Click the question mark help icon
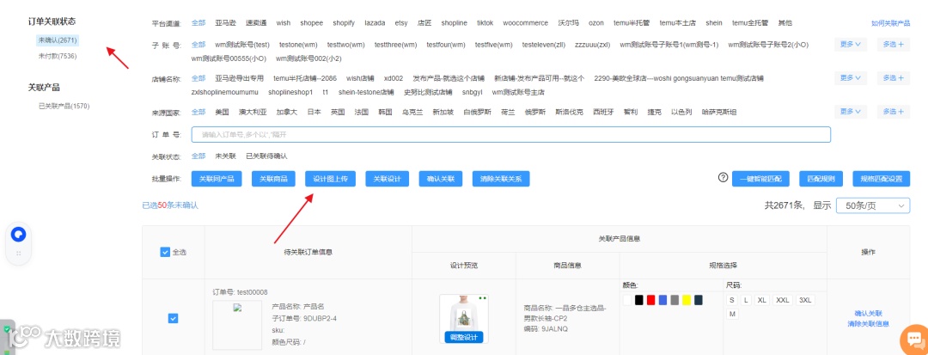928x355 pixels. 723,177
